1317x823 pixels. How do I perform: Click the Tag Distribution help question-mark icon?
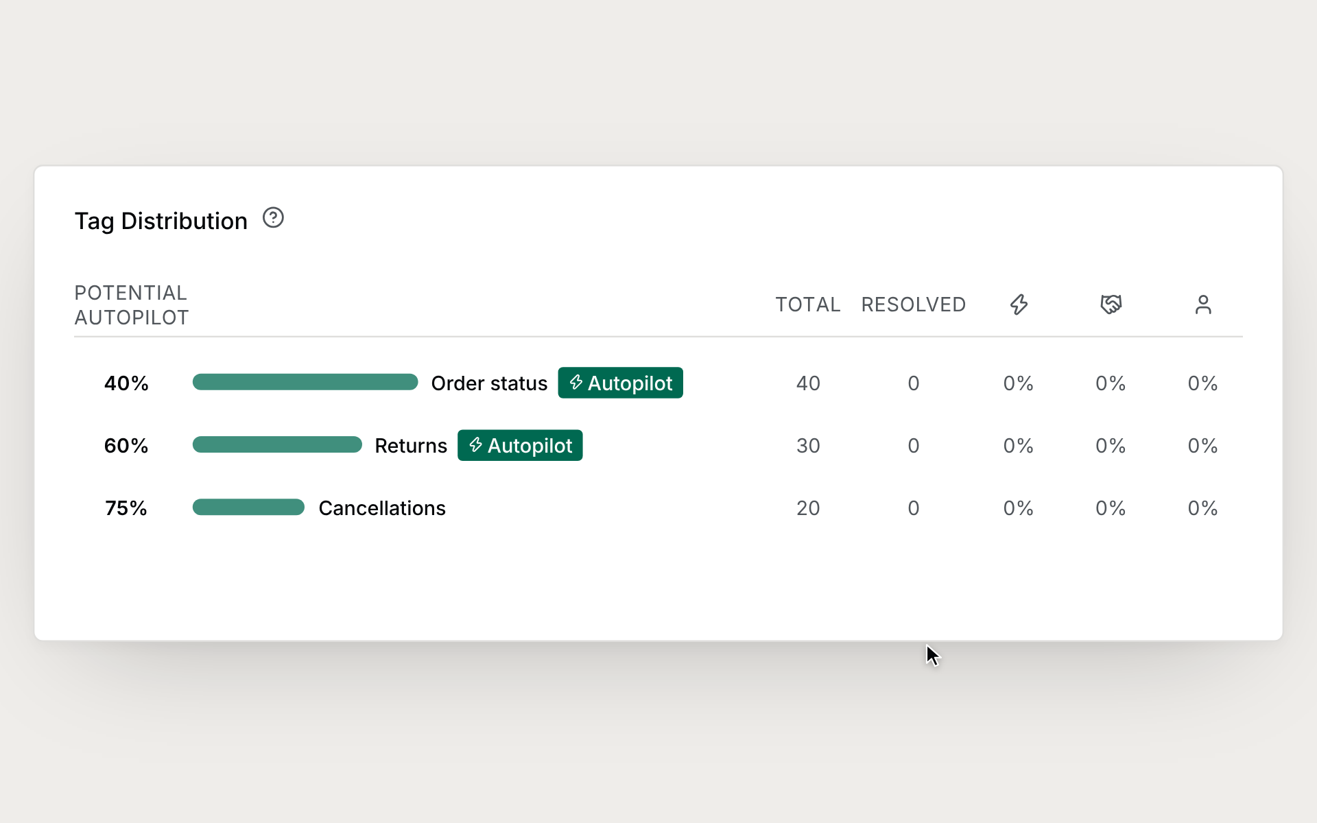coord(273,218)
